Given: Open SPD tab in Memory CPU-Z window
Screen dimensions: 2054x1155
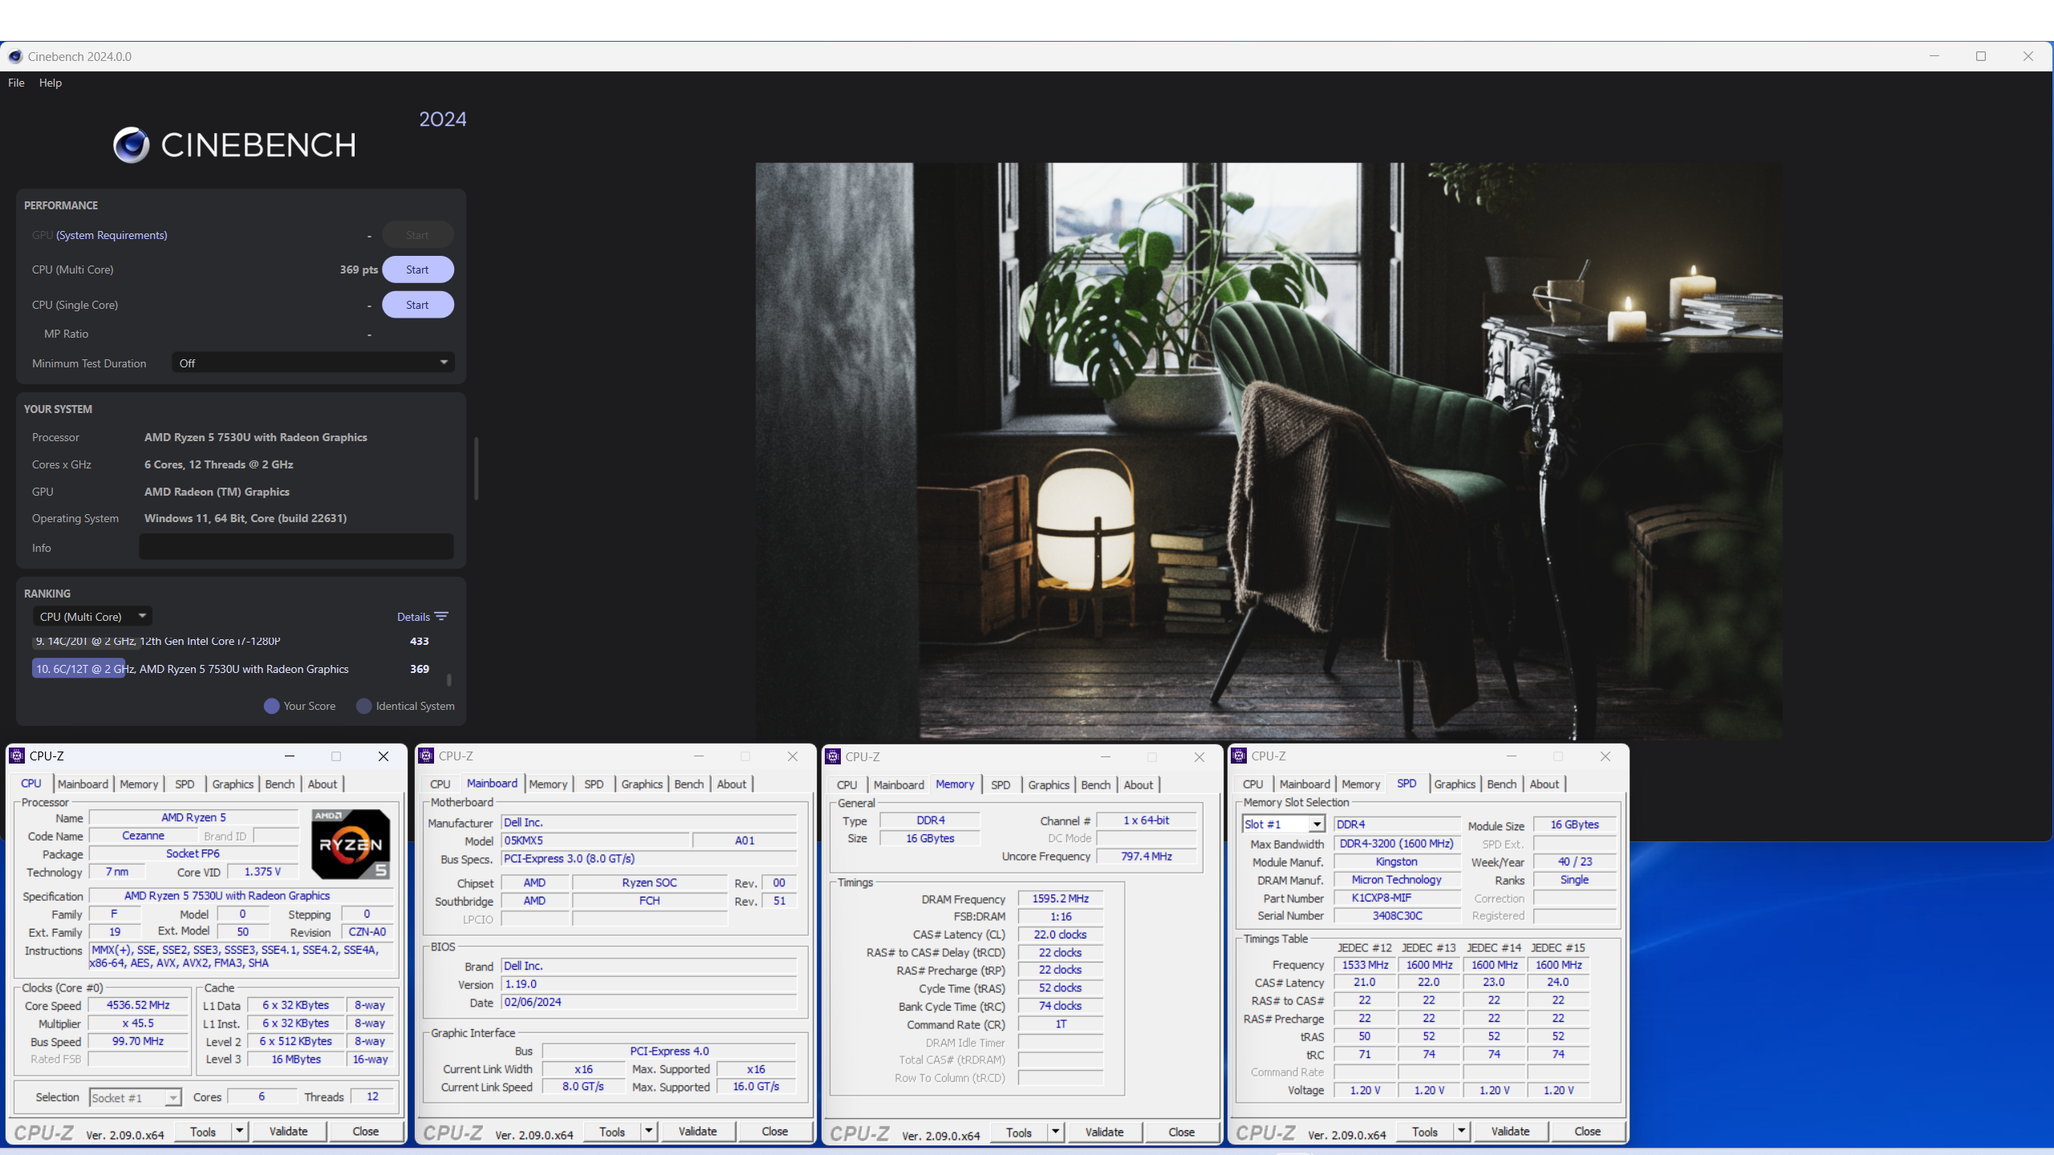Looking at the screenshot, I should 1001,785.
